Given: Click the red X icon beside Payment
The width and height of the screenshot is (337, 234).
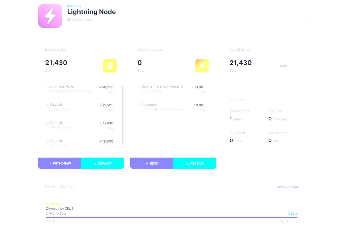Looking at the screenshot, I should 139,105.
